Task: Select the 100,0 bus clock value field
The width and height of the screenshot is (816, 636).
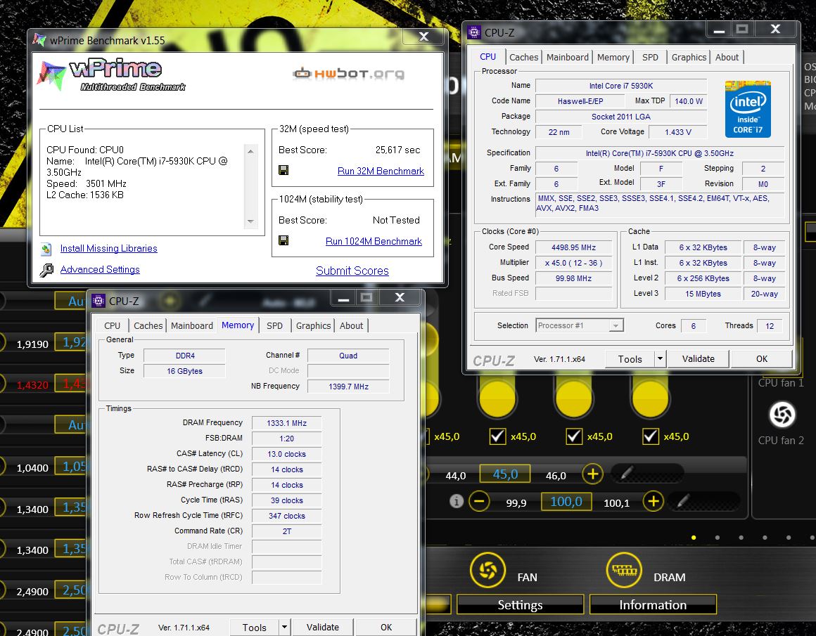Action: 566,502
